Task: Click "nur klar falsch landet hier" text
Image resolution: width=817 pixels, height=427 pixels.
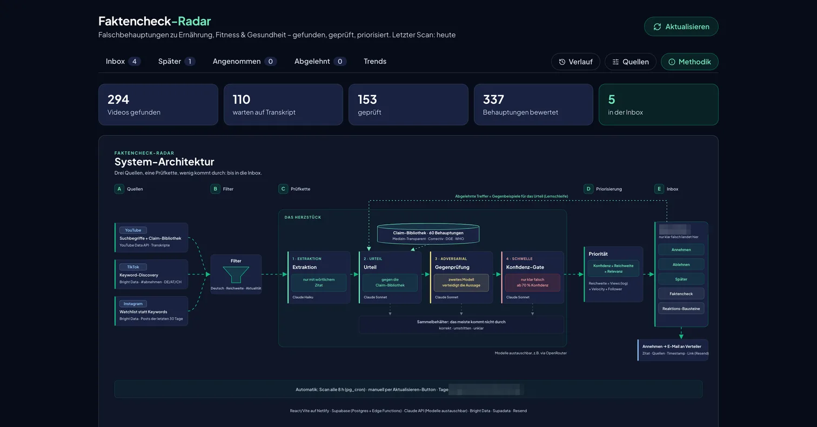Action: [678, 237]
